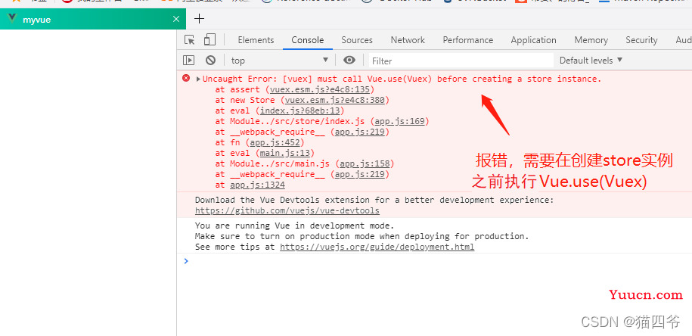This screenshot has width=692, height=336.
Task: Open main.js:13 source link
Action: [x=284, y=153]
